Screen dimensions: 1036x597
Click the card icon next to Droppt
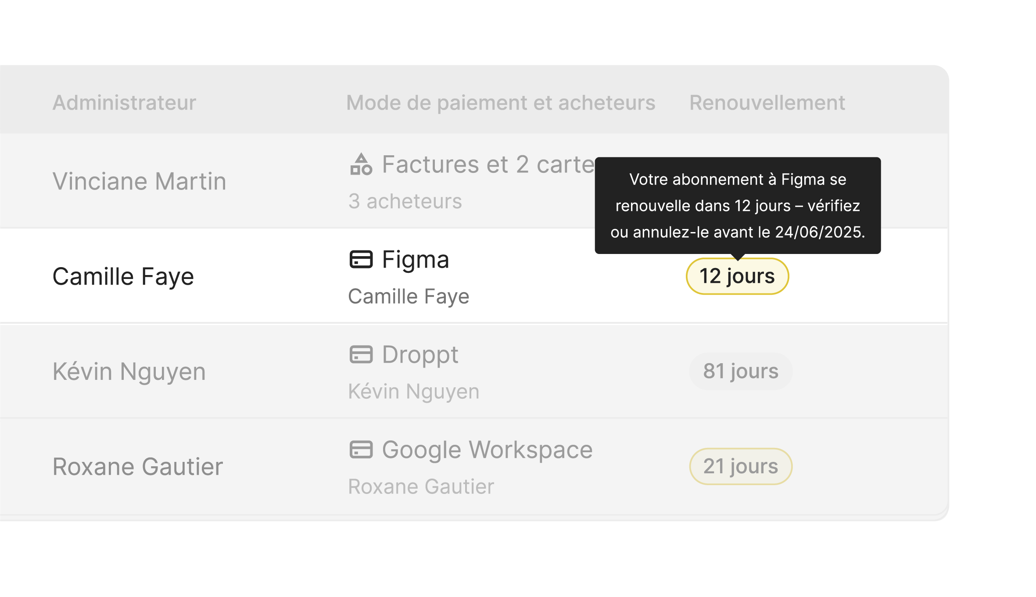point(361,354)
